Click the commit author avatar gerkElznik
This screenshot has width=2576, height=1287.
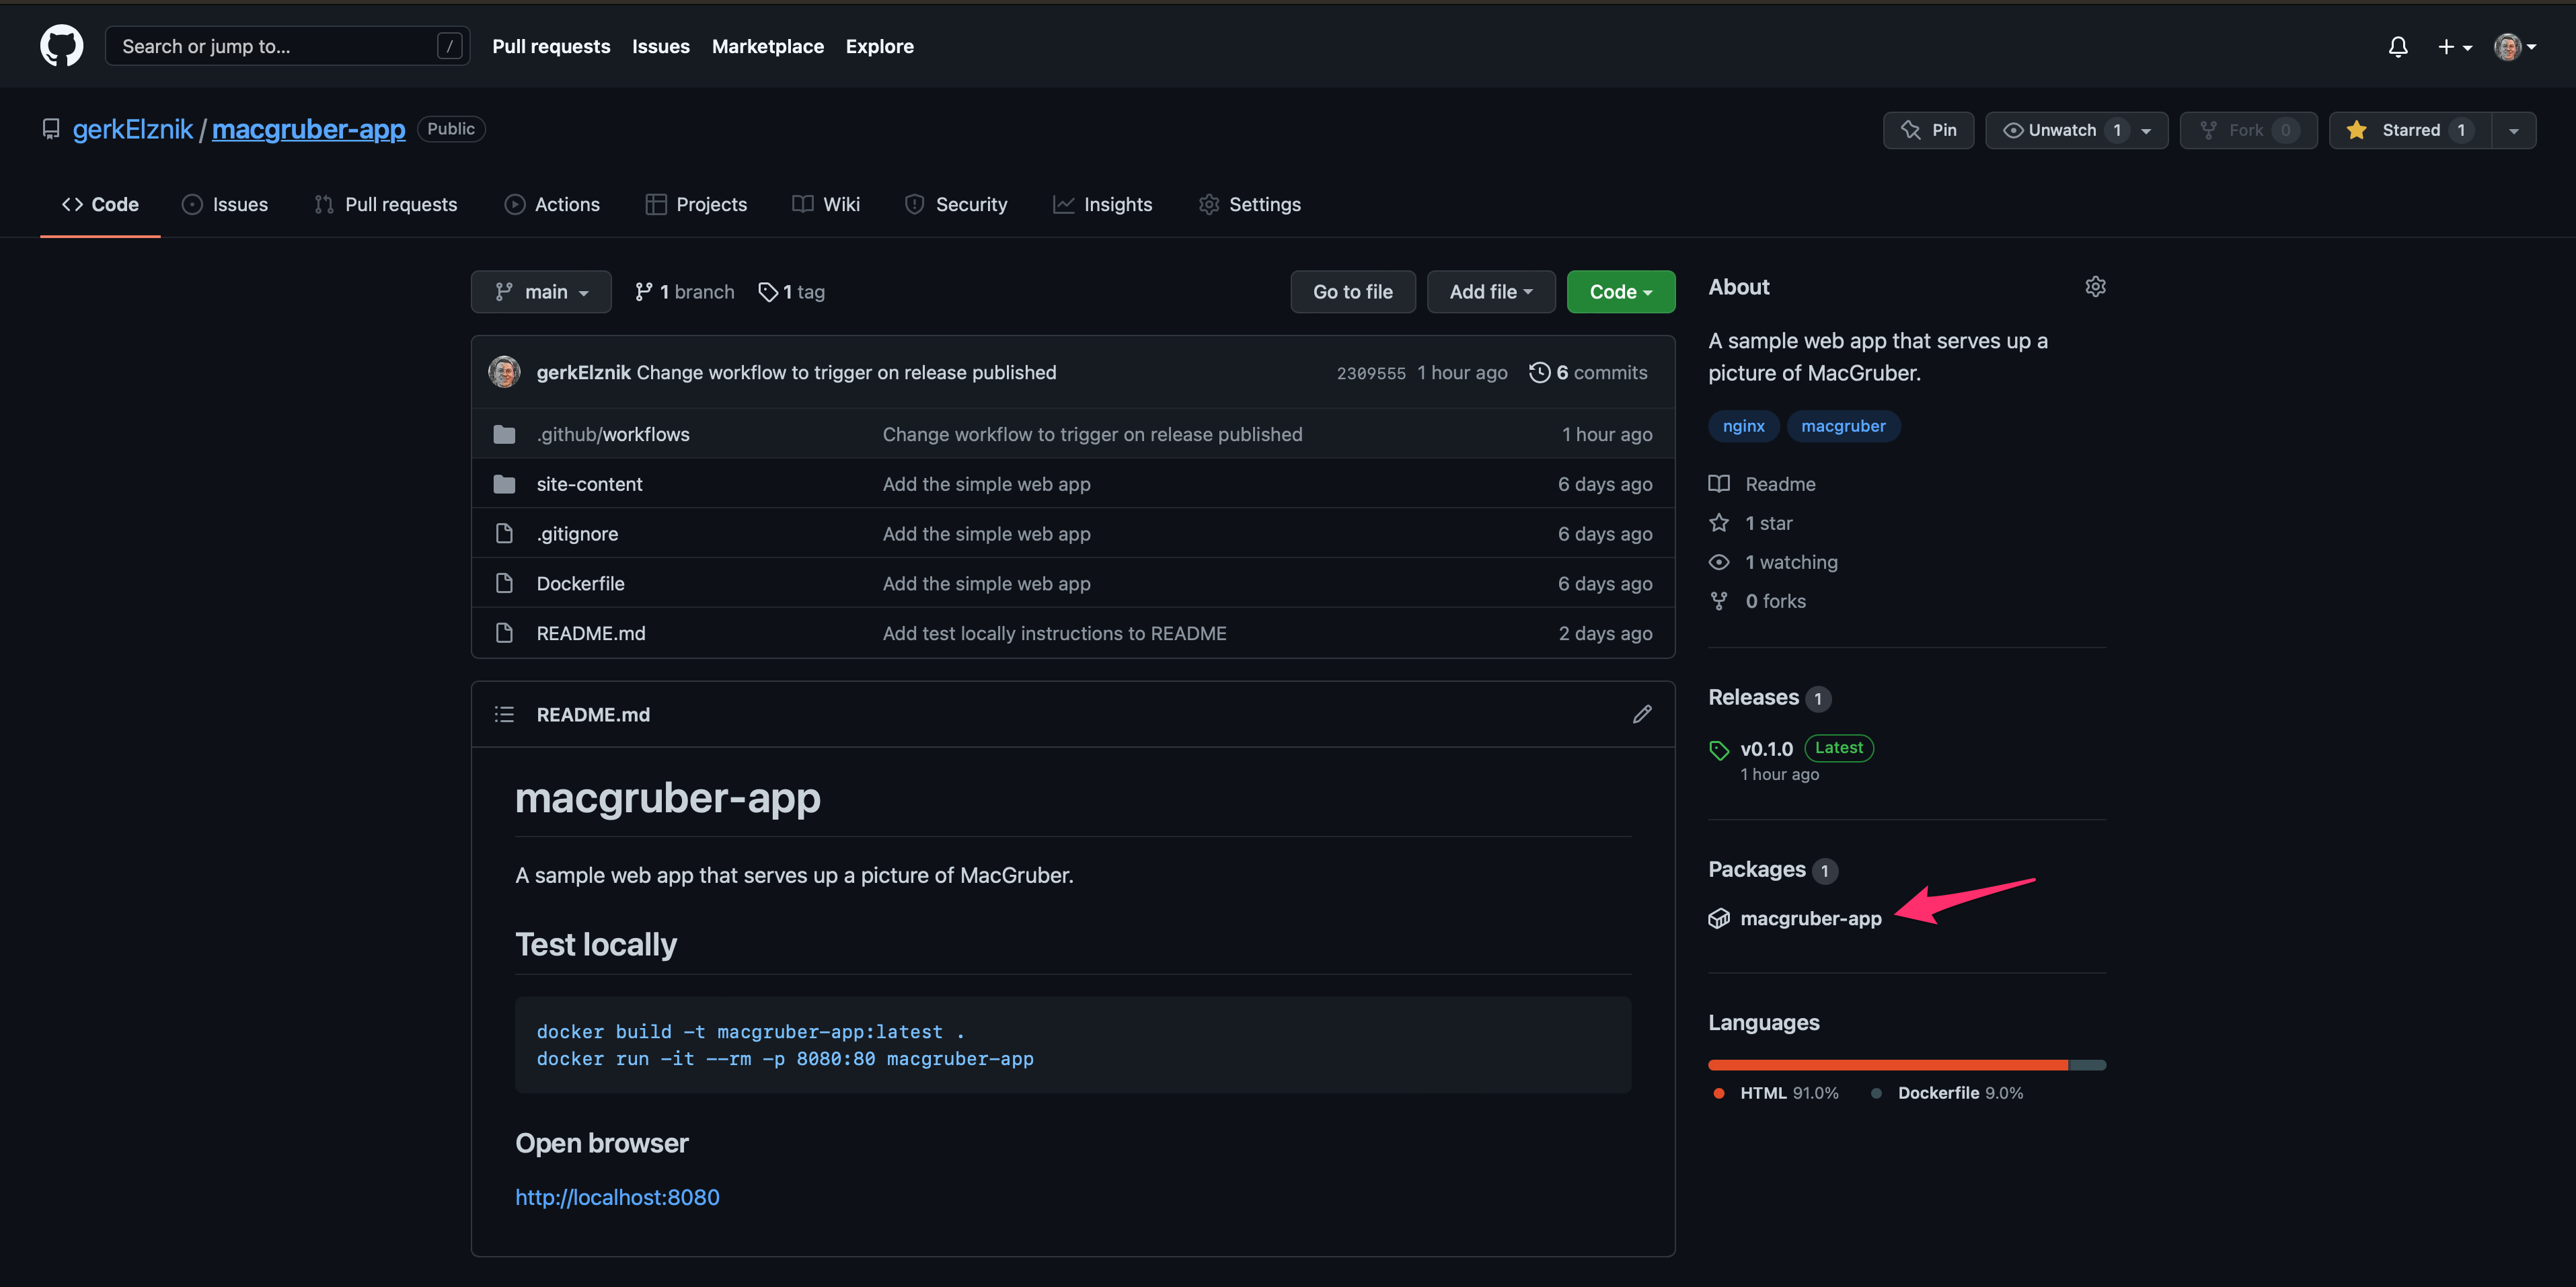pyautogui.click(x=504, y=372)
